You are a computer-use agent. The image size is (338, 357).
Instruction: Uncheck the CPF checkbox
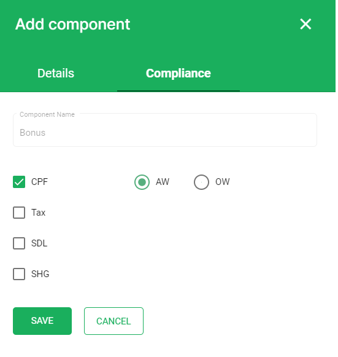(19, 182)
